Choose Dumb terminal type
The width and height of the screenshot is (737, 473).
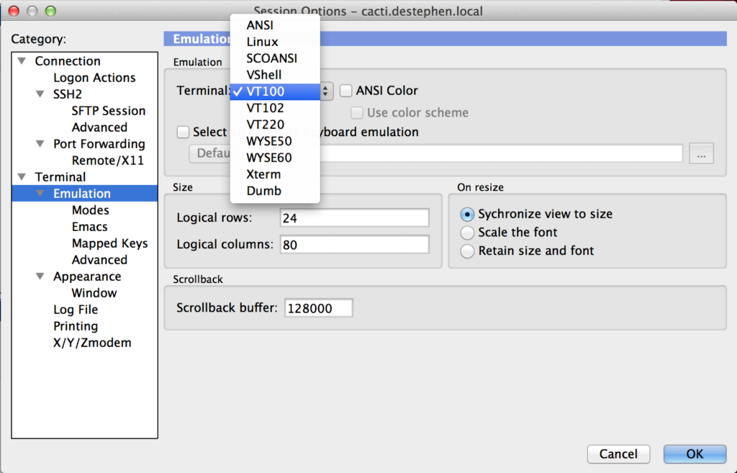point(275,191)
